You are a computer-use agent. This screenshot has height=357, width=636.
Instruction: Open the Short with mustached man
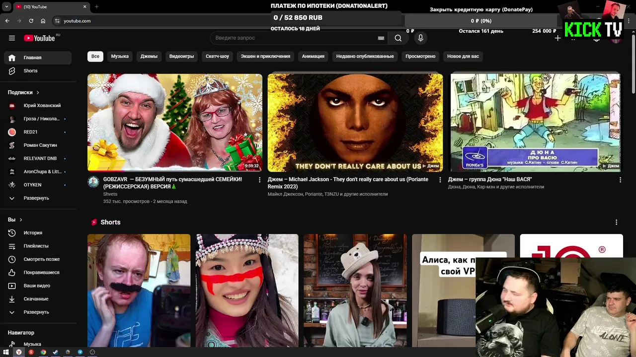coord(139,291)
